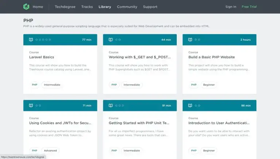This screenshot has height=159, width=280.
Task: Click the 77 min duration label
Action: point(87,40)
